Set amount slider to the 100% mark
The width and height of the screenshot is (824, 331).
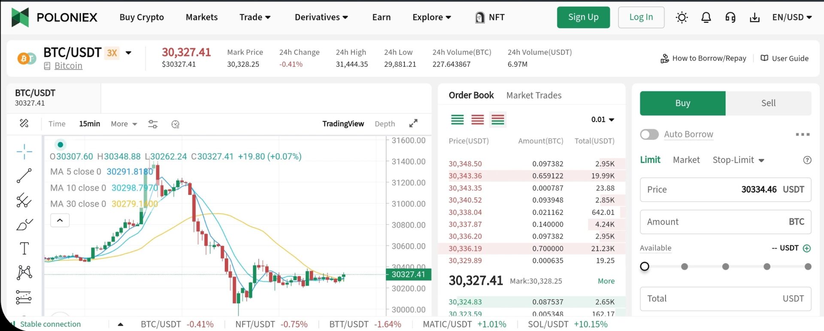(x=808, y=267)
